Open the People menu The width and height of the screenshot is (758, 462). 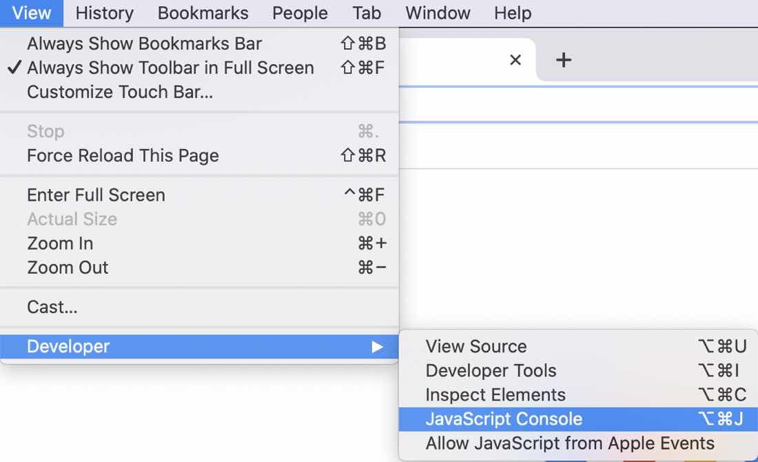click(x=299, y=12)
